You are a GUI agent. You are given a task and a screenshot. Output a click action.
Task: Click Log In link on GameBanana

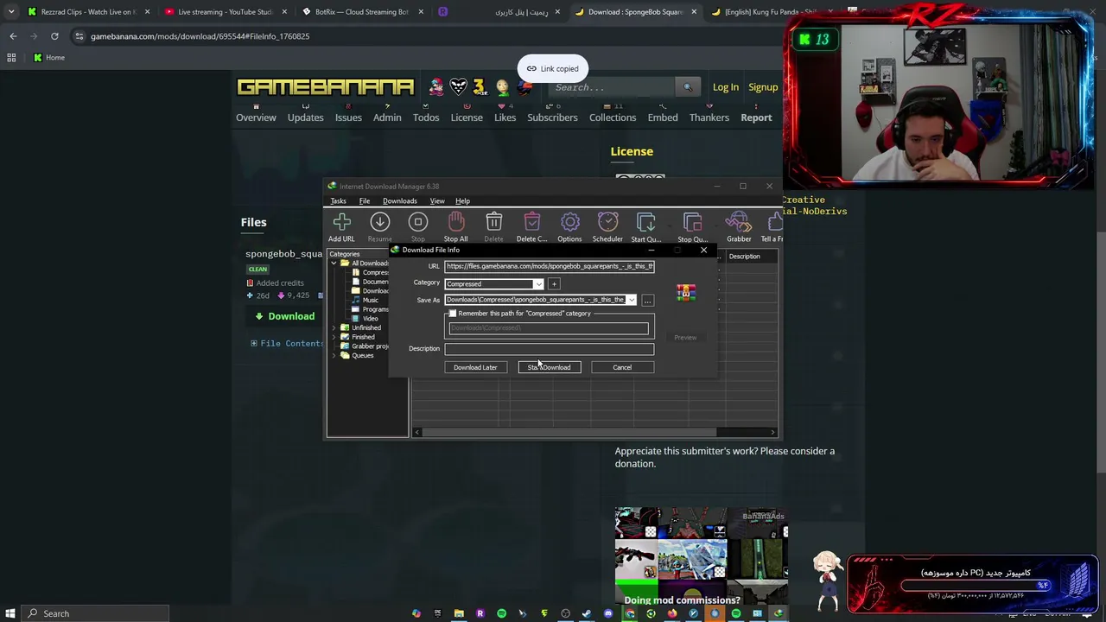pyautogui.click(x=726, y=87)
